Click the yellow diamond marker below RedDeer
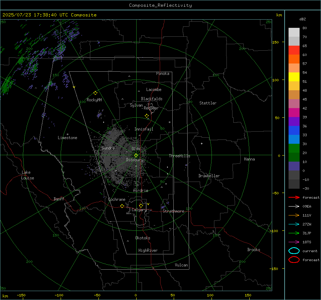Image resolution: width=321 pixels, height=300 pixels. (x=147, y=116)
